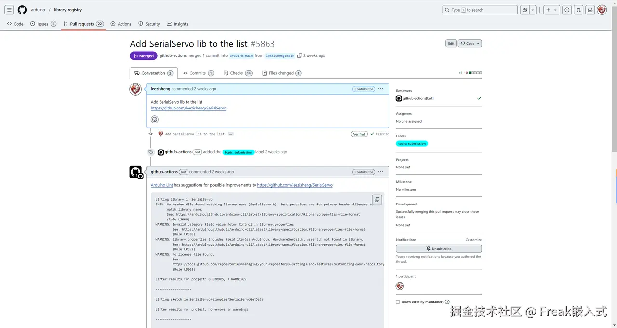Click the sidebar topic: submission label
617x328 pixels.
coord(412,143)
